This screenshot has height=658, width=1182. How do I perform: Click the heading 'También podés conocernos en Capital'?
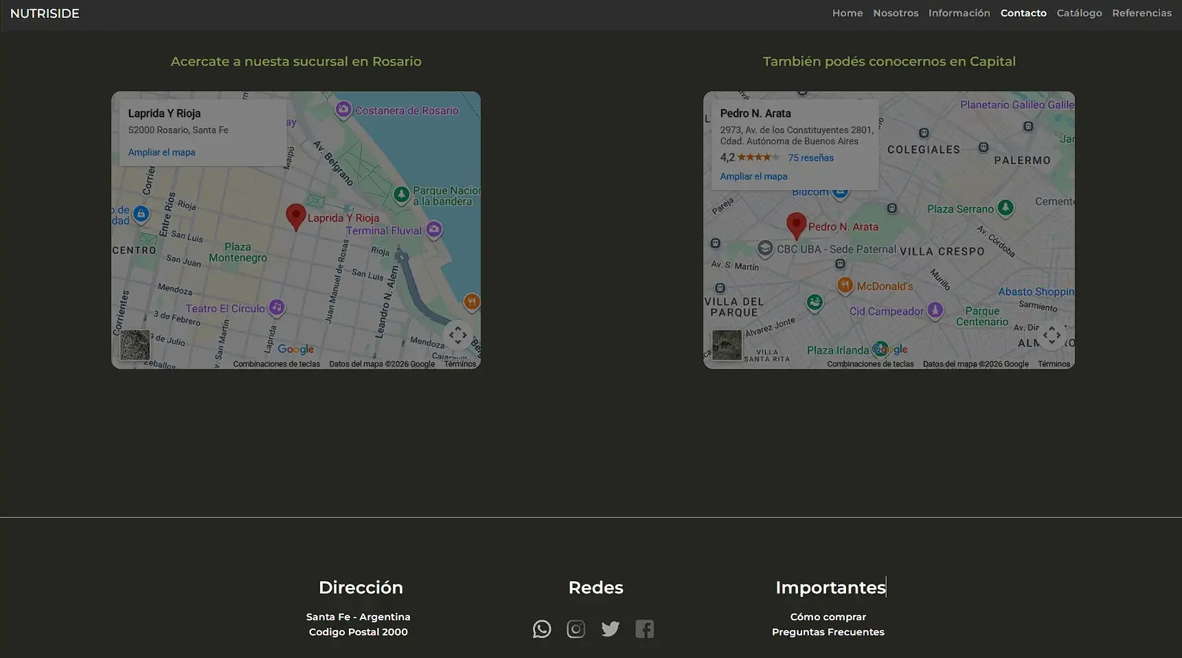[889, 61]
